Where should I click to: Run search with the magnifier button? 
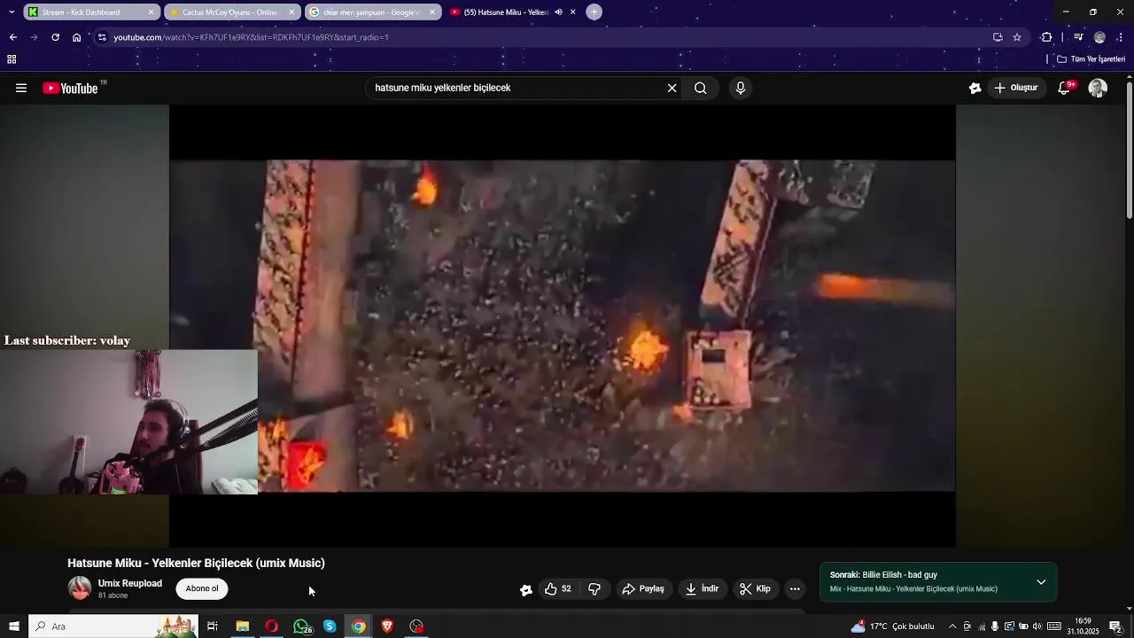(700, 88)
